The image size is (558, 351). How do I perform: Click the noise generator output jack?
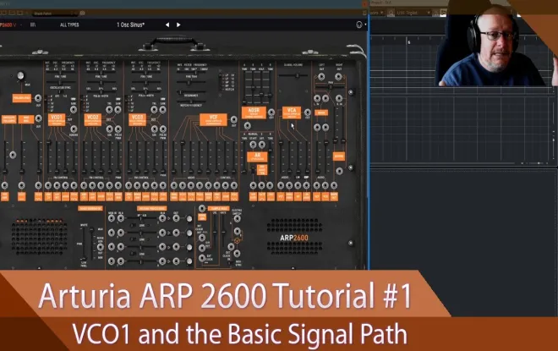pos(101,246)
